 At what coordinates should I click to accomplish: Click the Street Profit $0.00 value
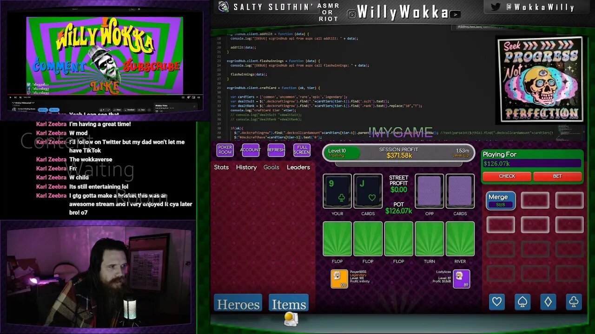coord(399,190)
